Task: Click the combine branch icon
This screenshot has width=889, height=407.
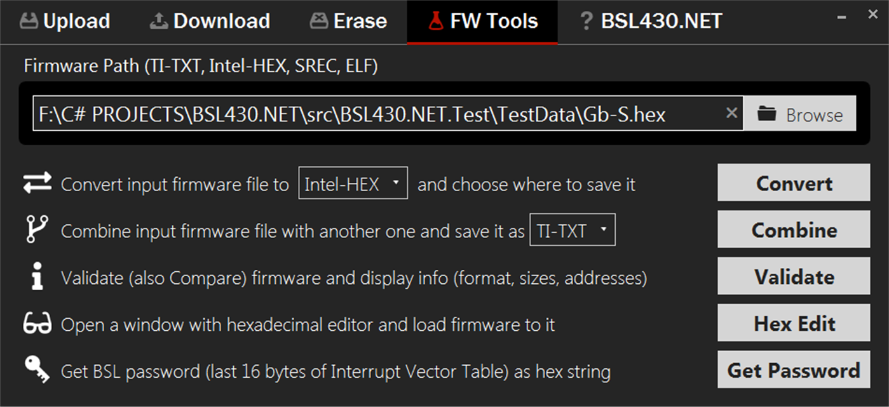Action: pos(37,230)
